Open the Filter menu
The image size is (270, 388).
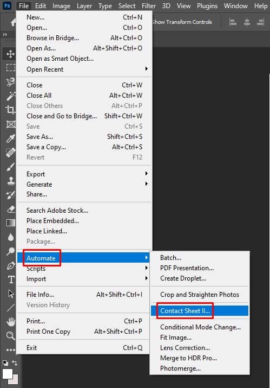(149, 5)
